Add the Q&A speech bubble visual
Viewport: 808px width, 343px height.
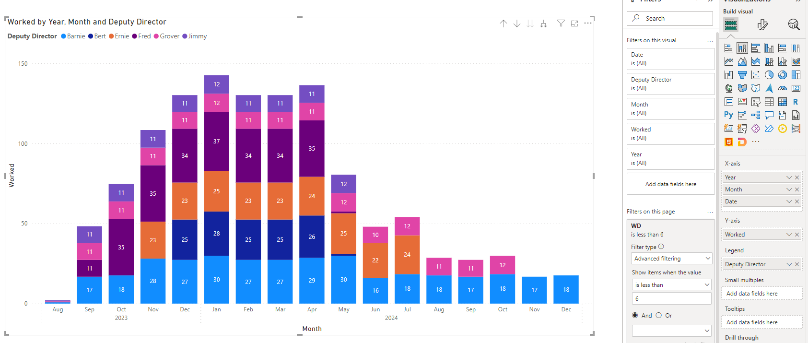(x=769, y=115)
